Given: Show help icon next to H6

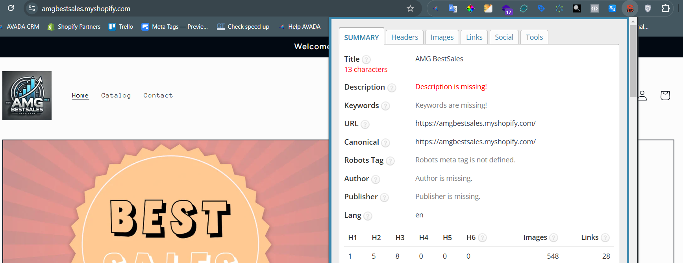Looking at the screenshot, I should coord(482,238).
